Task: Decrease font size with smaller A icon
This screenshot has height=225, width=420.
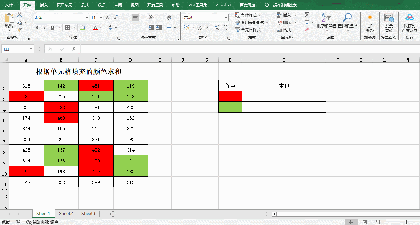Action: [115, 18]
